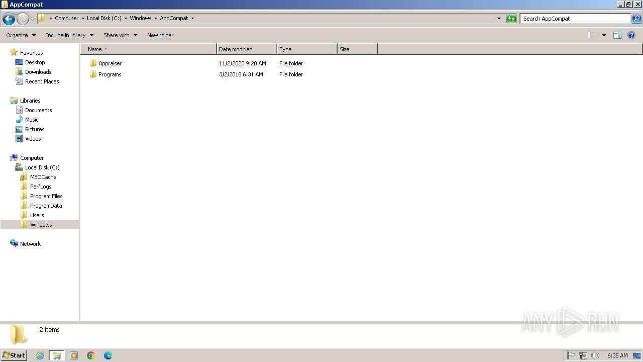The height and width of the screenshot is (362, 643).
Task: Click the search magnifier icon
Action: pyautogui.click(x=636, y=19)
